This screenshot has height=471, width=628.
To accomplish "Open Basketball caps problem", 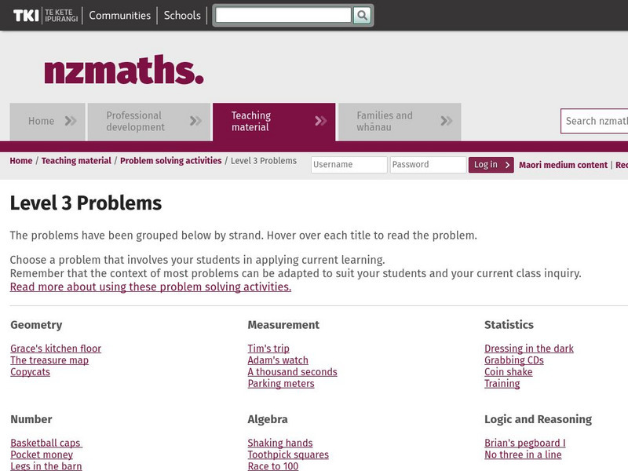I will (46, 443).
